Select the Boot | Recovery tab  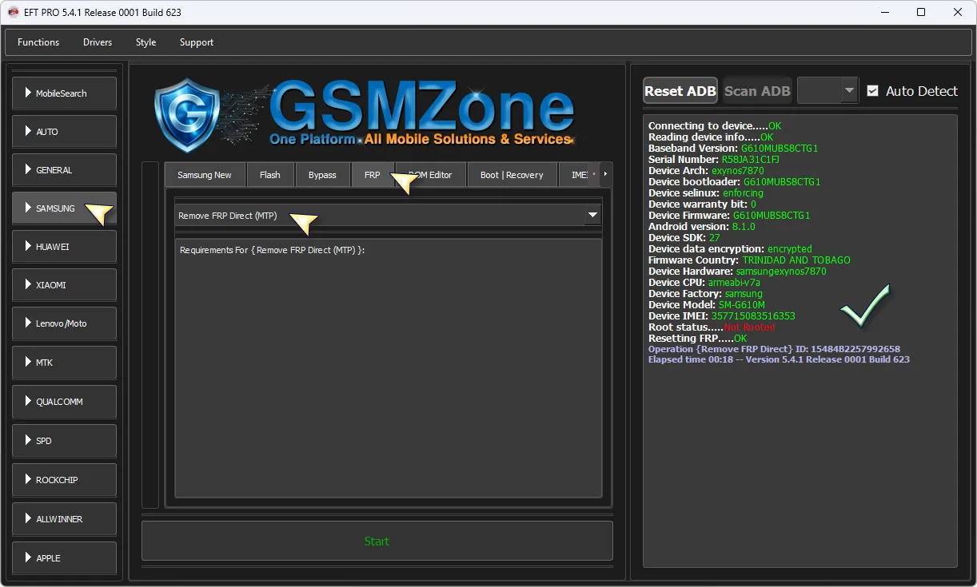pyautogui.click(x=511, y=175)
